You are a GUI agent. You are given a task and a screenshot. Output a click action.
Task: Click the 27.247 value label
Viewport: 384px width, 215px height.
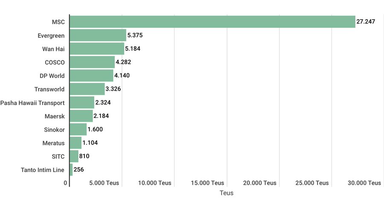366,22
